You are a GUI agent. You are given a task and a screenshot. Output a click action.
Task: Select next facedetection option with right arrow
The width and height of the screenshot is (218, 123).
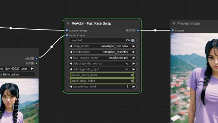pyautogui.click(x=134, y=52)
